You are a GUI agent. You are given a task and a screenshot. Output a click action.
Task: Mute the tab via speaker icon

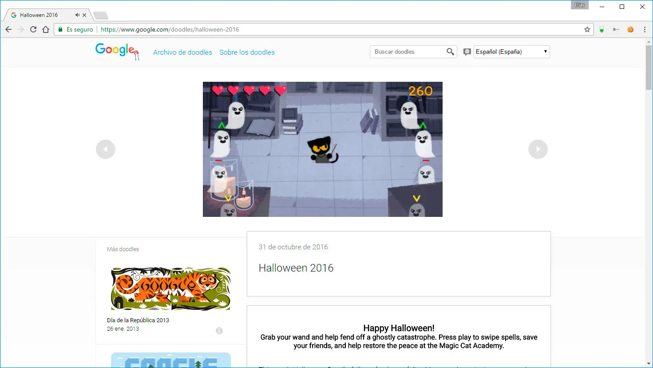(x=77, y=15)
